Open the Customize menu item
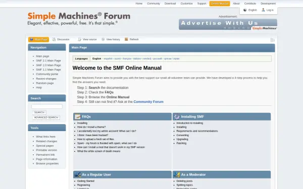303x189 pixels. click(x=186, y=4)
